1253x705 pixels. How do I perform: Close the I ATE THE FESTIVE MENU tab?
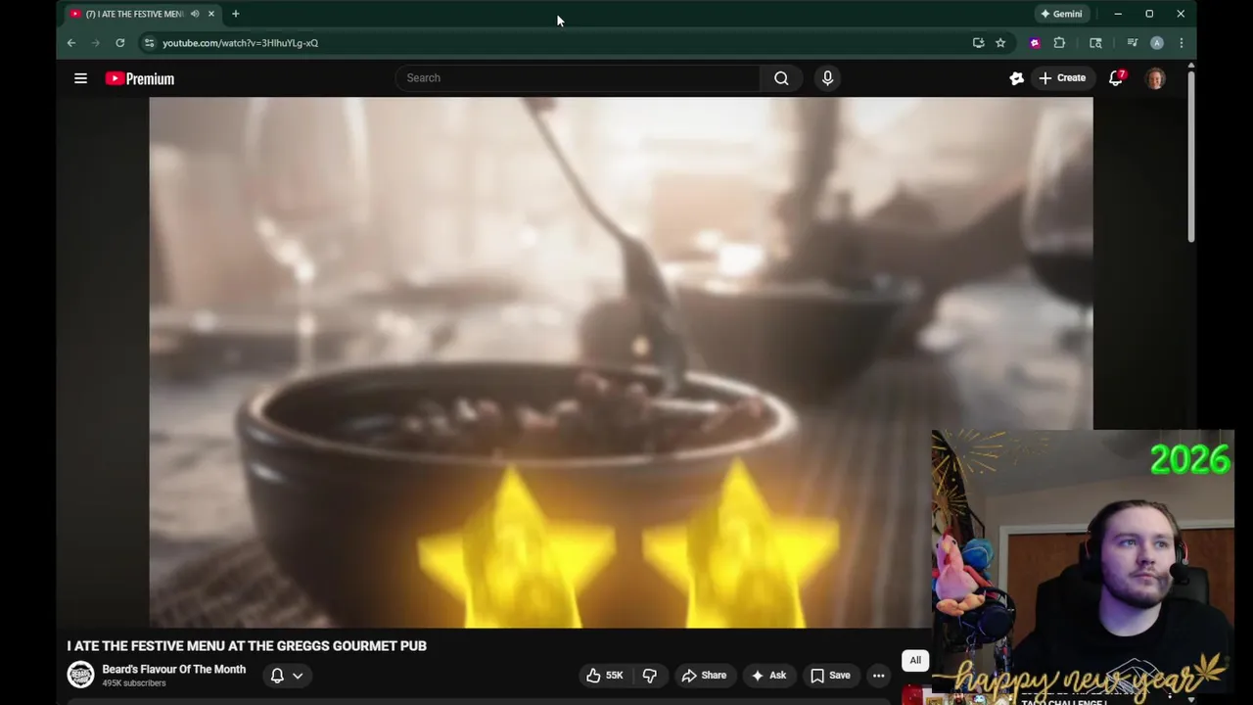tap(210, 14)
